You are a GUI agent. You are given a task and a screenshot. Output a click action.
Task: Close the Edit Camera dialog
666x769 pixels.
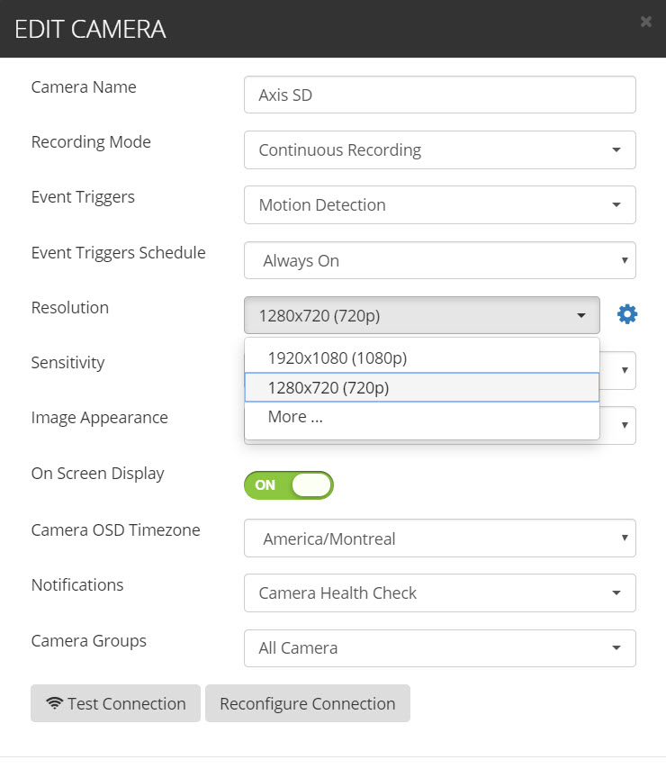(x=645, y=23)
